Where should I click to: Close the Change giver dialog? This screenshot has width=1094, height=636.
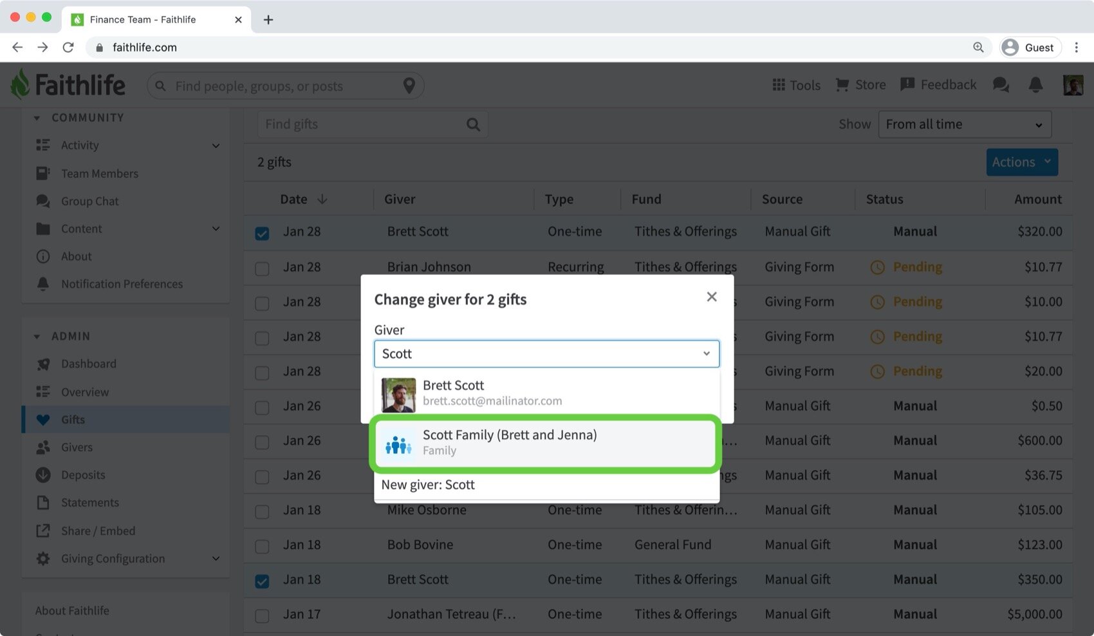(x=711, y=297)
